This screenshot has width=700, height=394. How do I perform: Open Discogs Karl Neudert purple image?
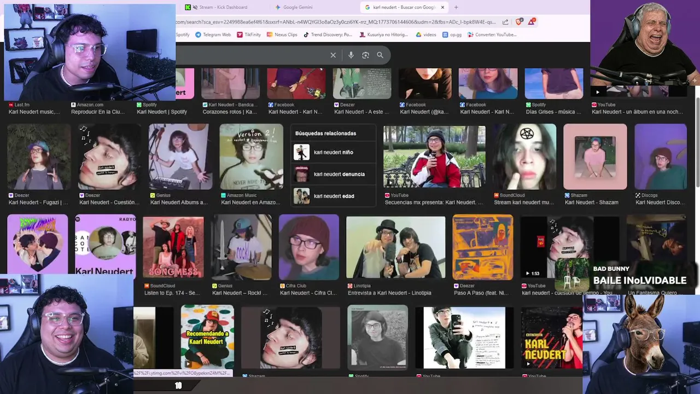[x=660, y=157]
